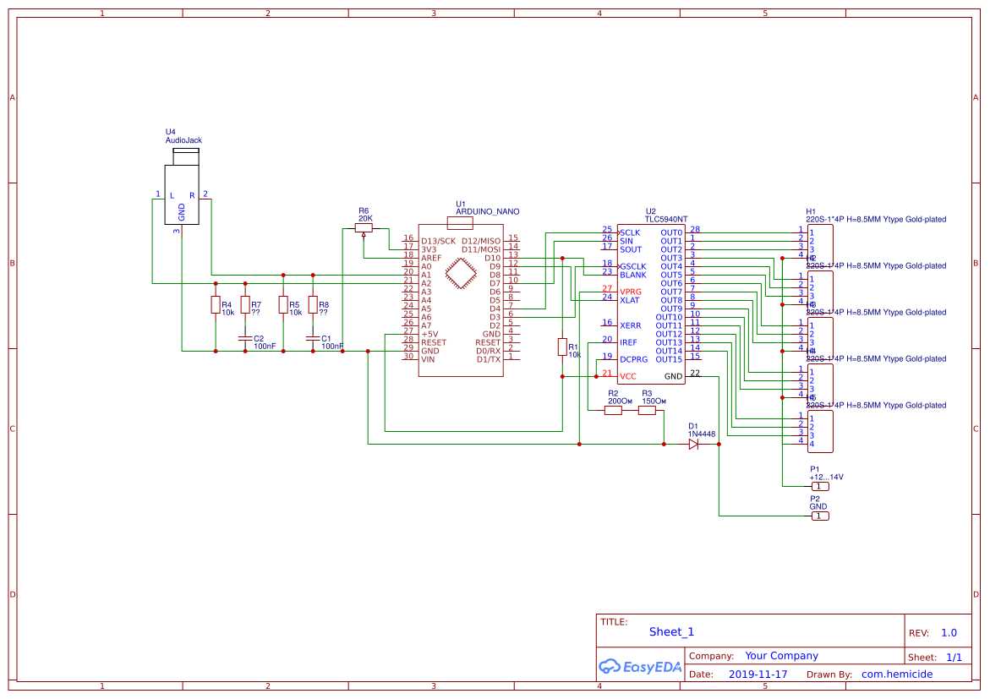Click the OUT0 pin label
990x699 pixels.
671,233
